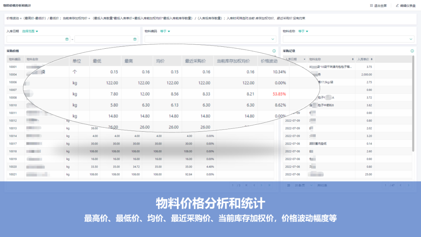Sort 采购记录 by the 入库日期 column
This screenshot has height=237, width=421.
click(304, 59)
